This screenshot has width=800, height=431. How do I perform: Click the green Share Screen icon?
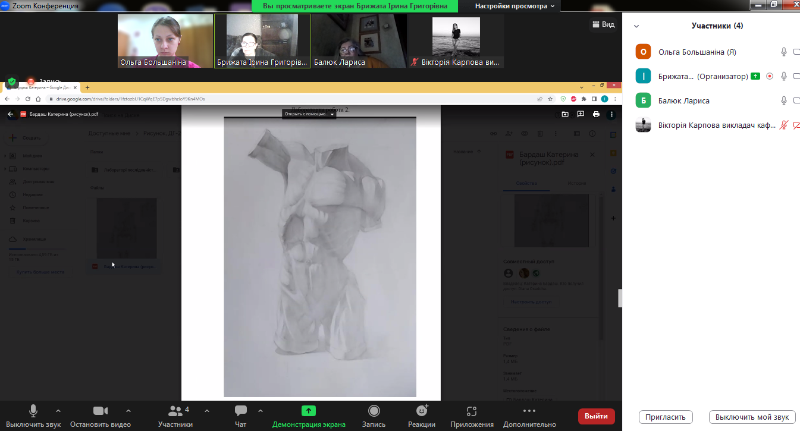click(308, 411)
